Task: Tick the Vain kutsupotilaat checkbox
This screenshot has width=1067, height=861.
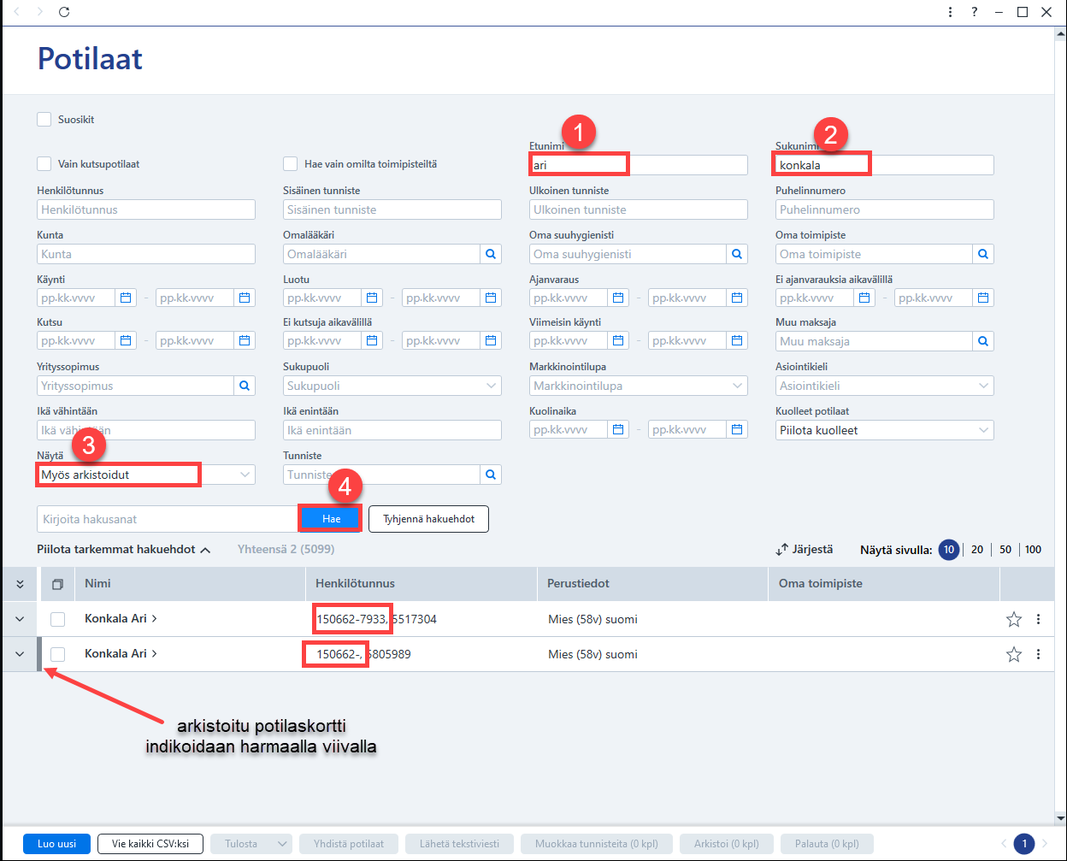Action: click(x=44, y=163)
